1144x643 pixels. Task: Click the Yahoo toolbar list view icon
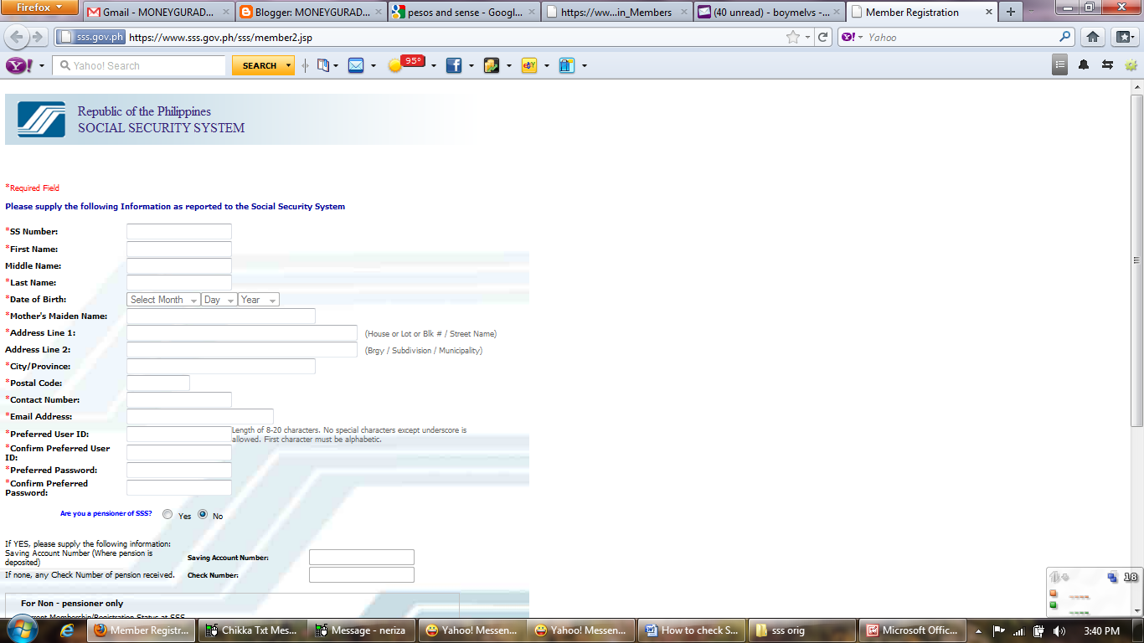point(1060,64)
